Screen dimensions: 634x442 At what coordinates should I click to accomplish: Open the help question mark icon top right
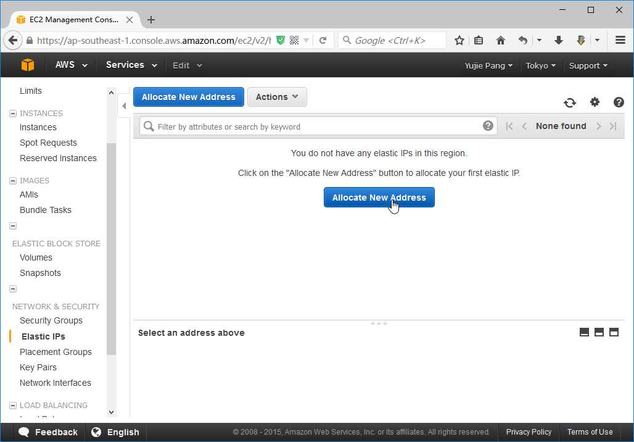click(x=619, y=102)
